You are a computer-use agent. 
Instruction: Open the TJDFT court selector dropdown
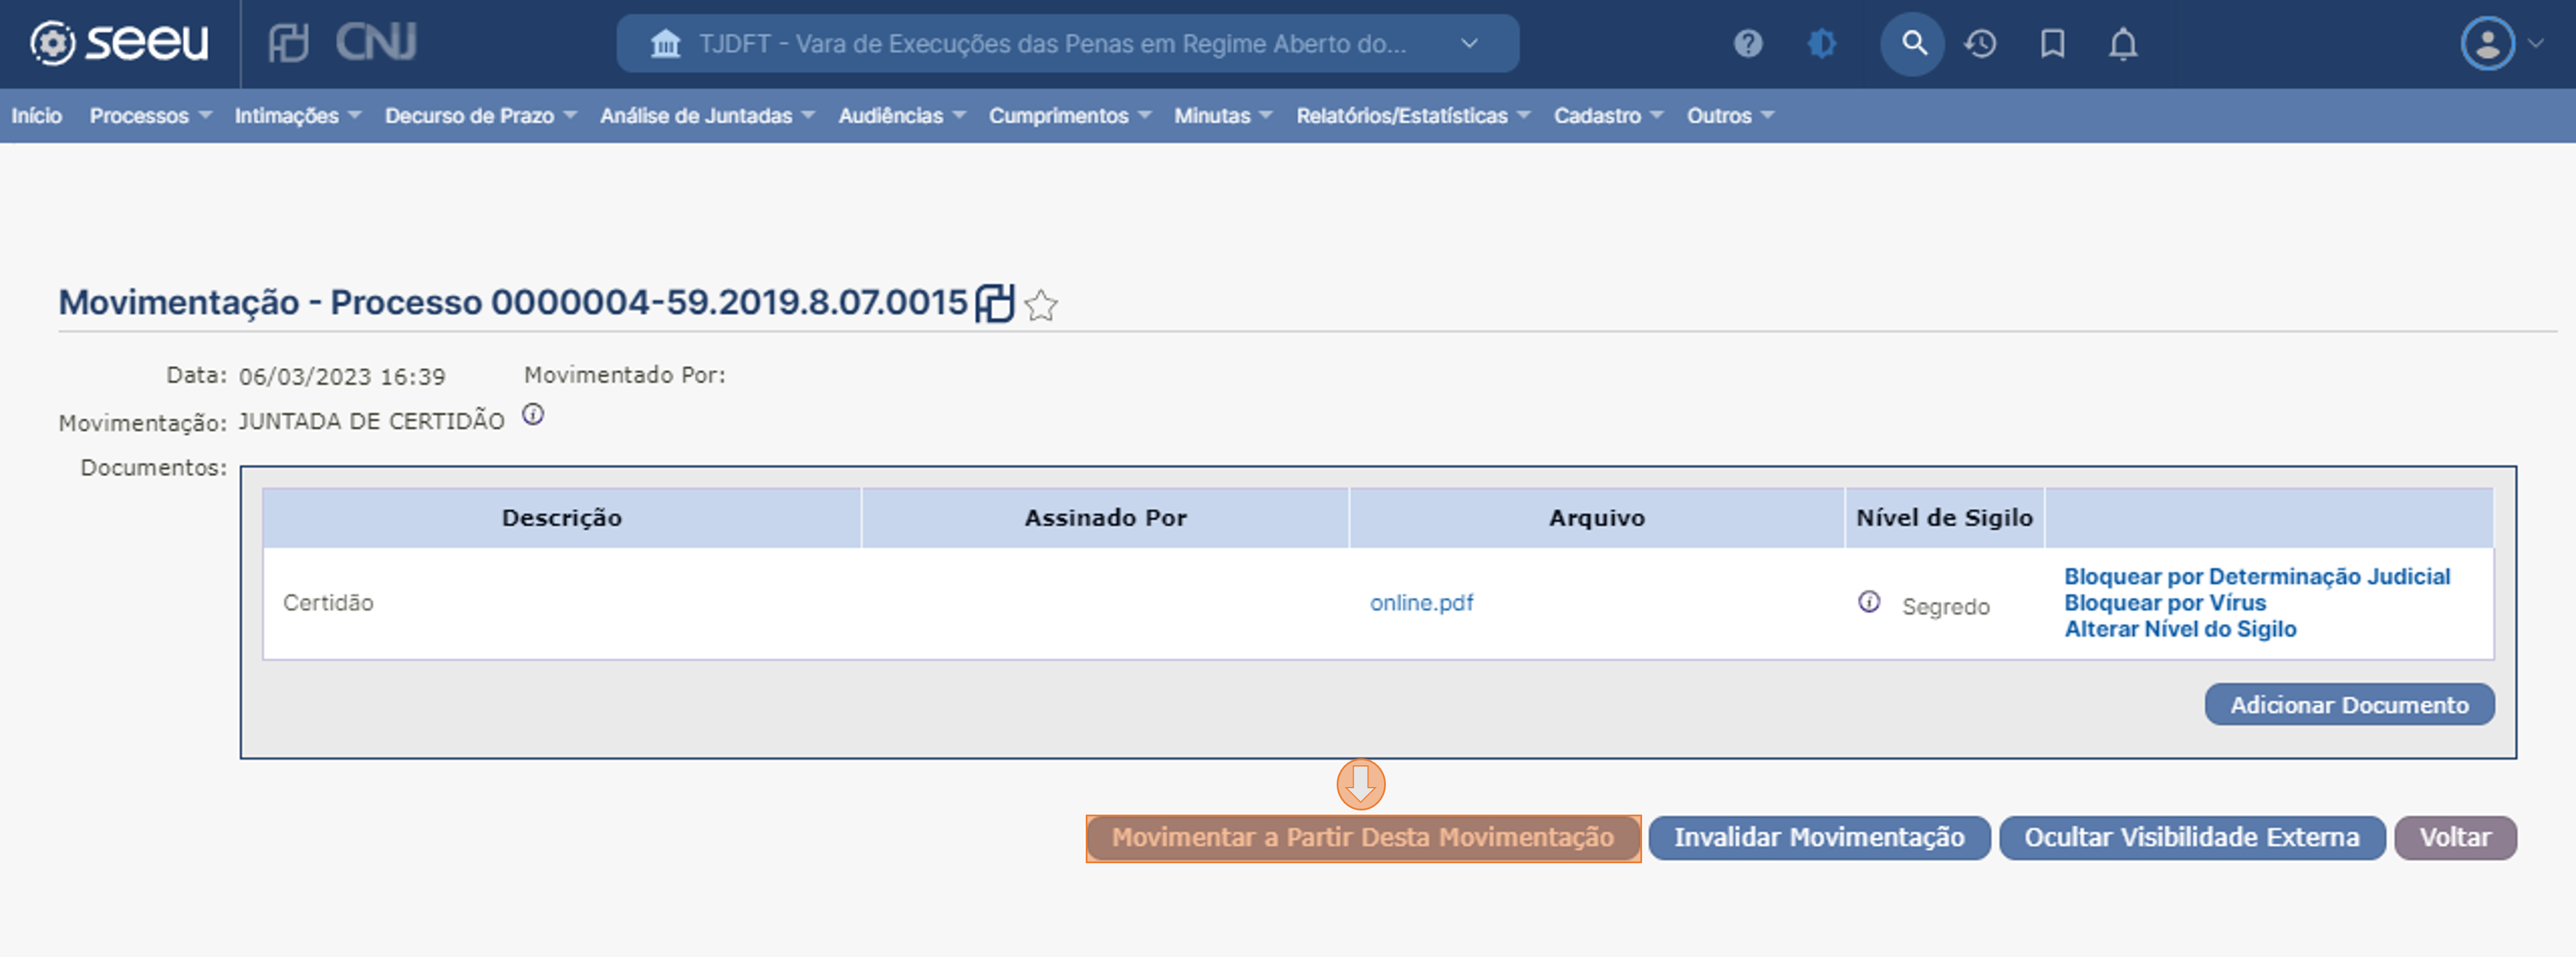(1067, 44)
